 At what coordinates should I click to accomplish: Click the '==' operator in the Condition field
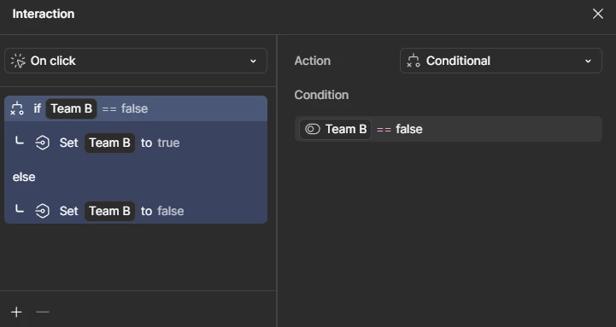pyautogui.click(x=384, y=130)
